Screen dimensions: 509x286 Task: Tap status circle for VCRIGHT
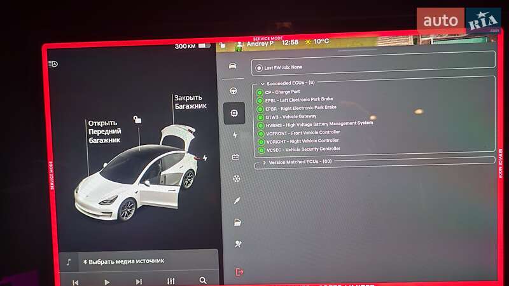[x=261, y=142]
